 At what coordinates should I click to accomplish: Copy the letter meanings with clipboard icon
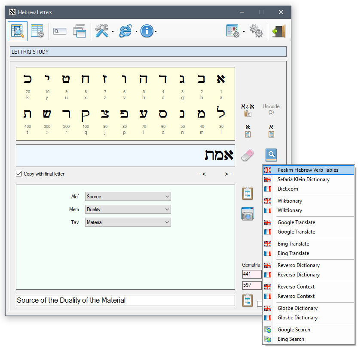click(x=248, y=193)
